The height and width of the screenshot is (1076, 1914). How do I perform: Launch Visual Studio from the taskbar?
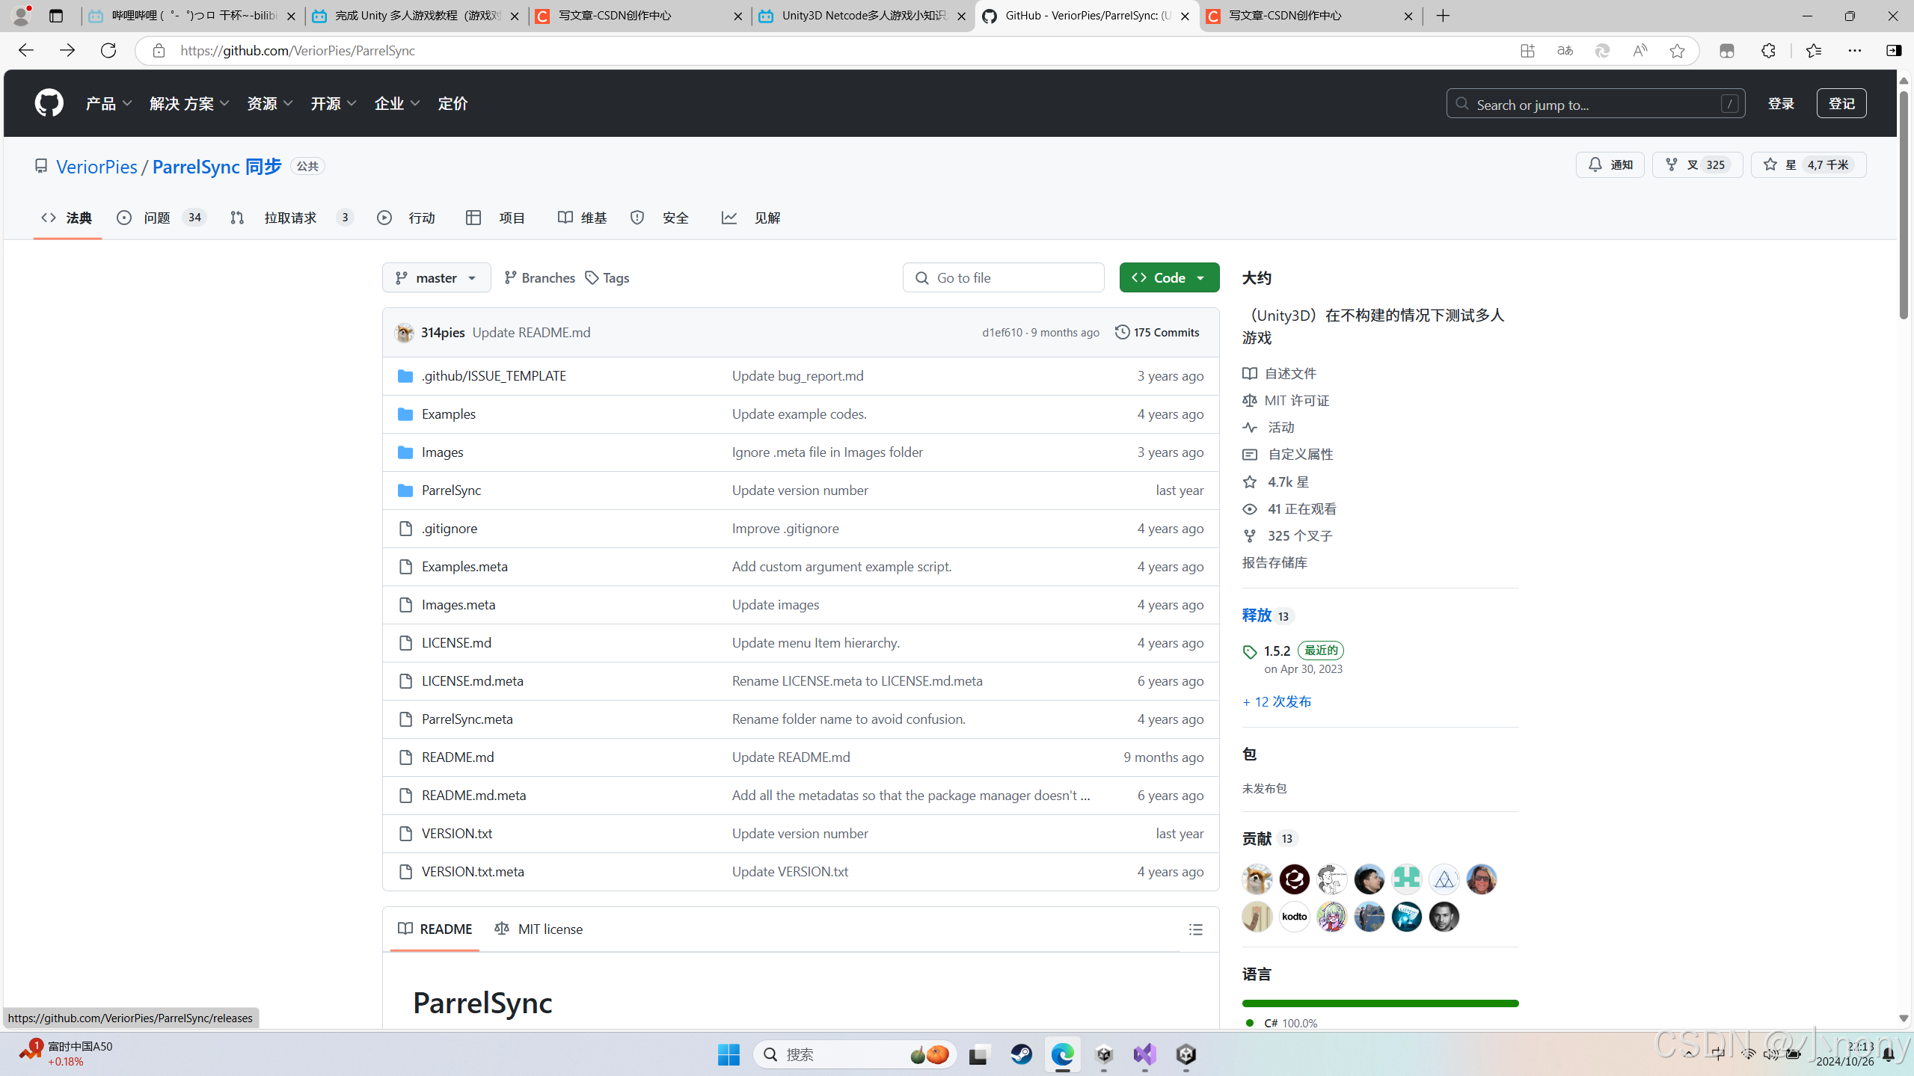coord(1144,1054)
